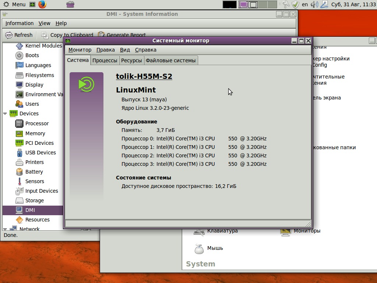Launch Firefox from the top panel

click(42, 4)
